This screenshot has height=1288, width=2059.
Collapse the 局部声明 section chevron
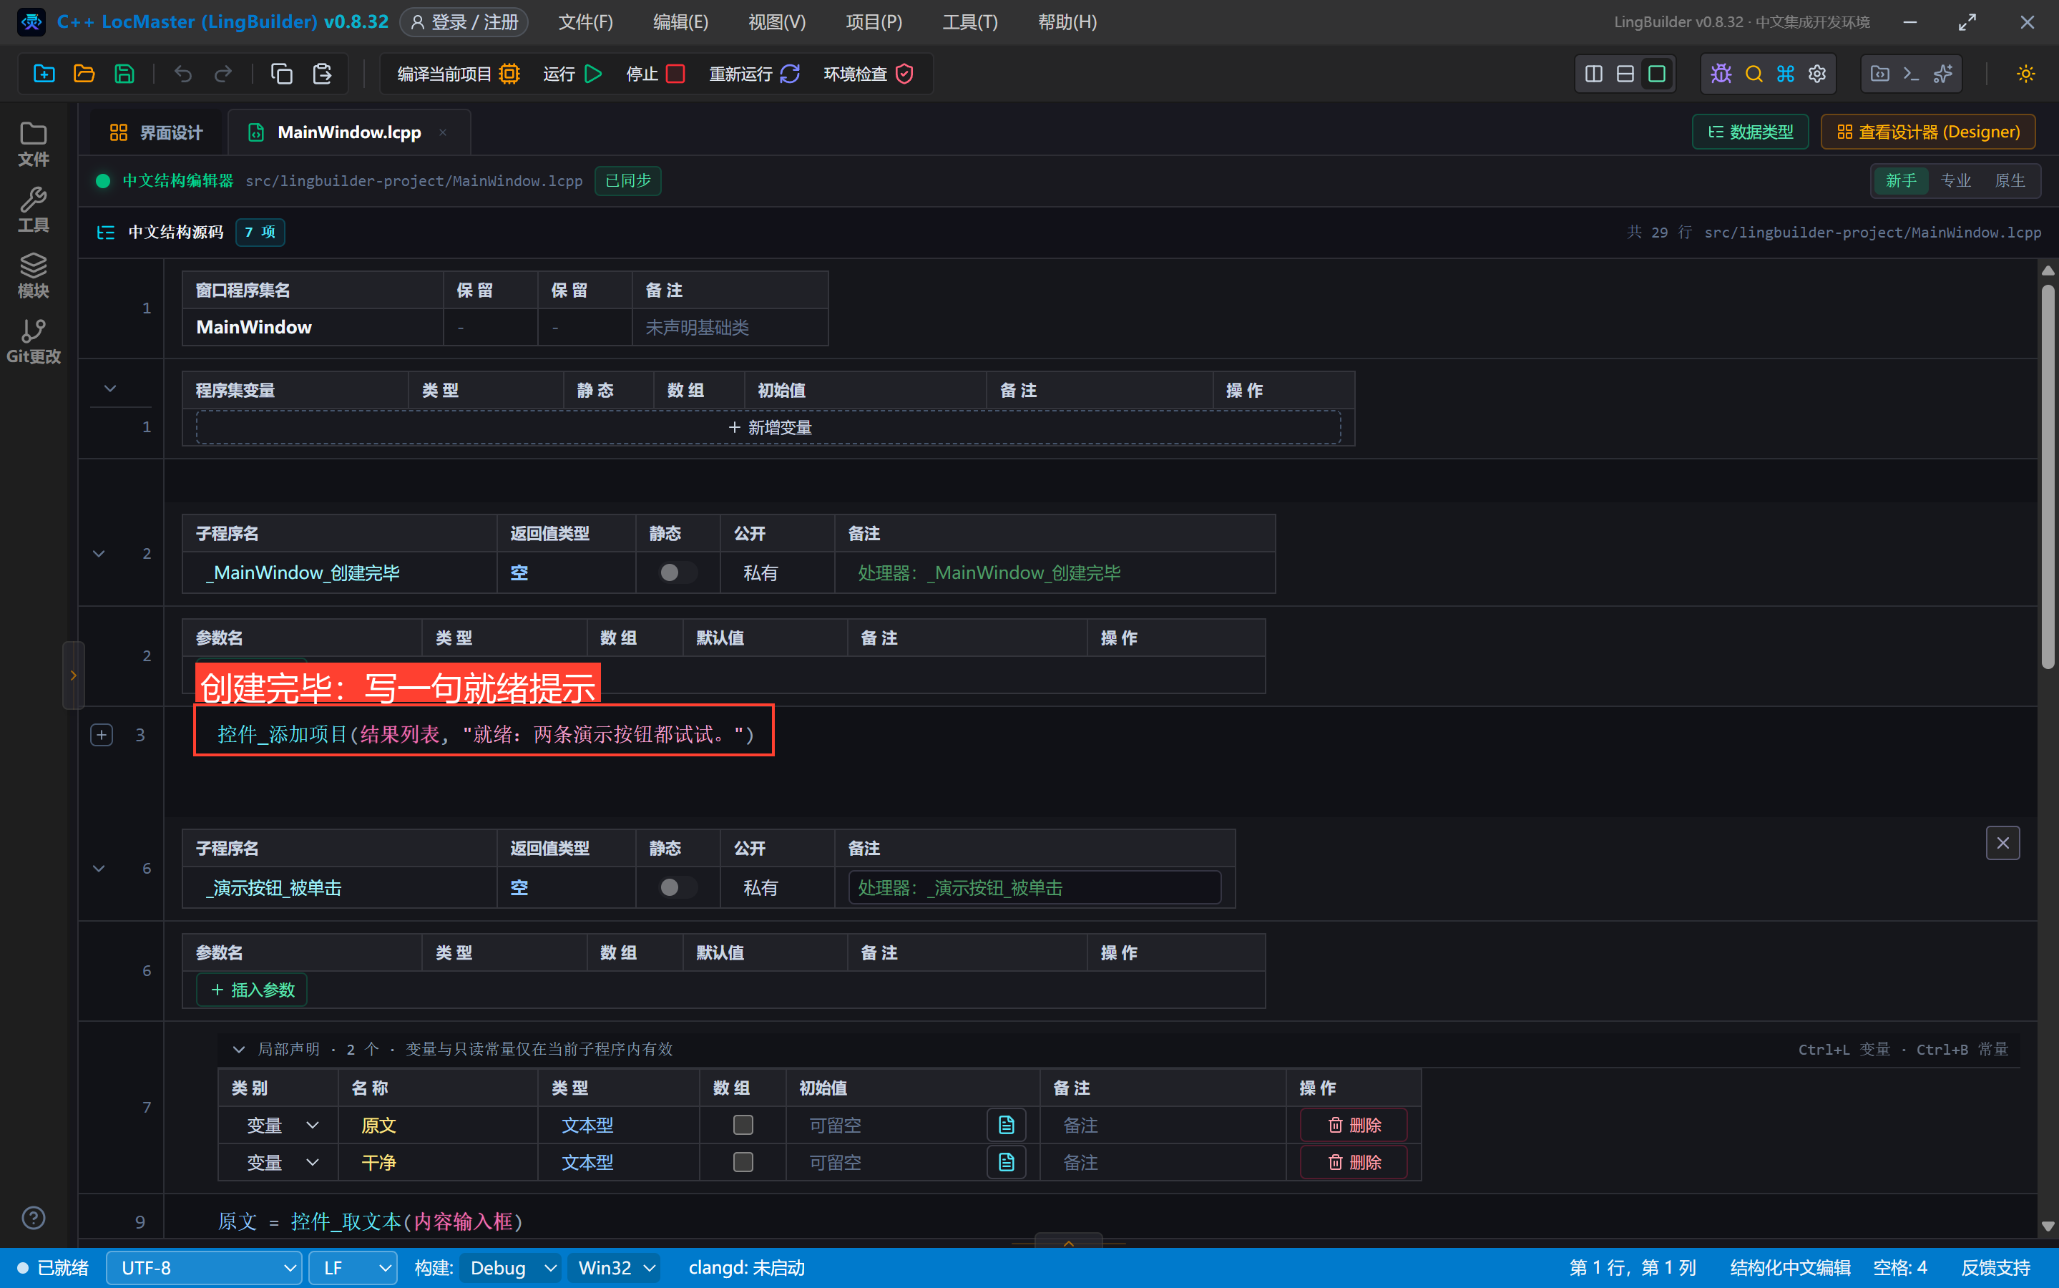tap(239, 1048)
